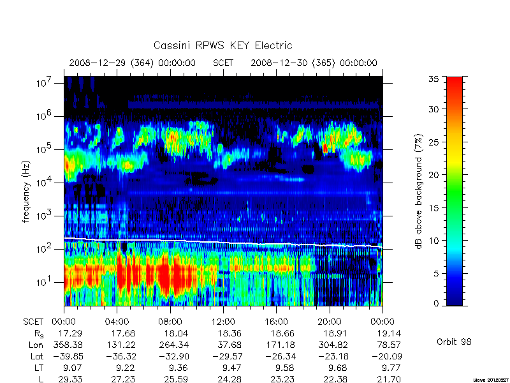The height and width of the screenshot is (383, 510).
Task: Click the color bar value 35
Action: (433, 79)
